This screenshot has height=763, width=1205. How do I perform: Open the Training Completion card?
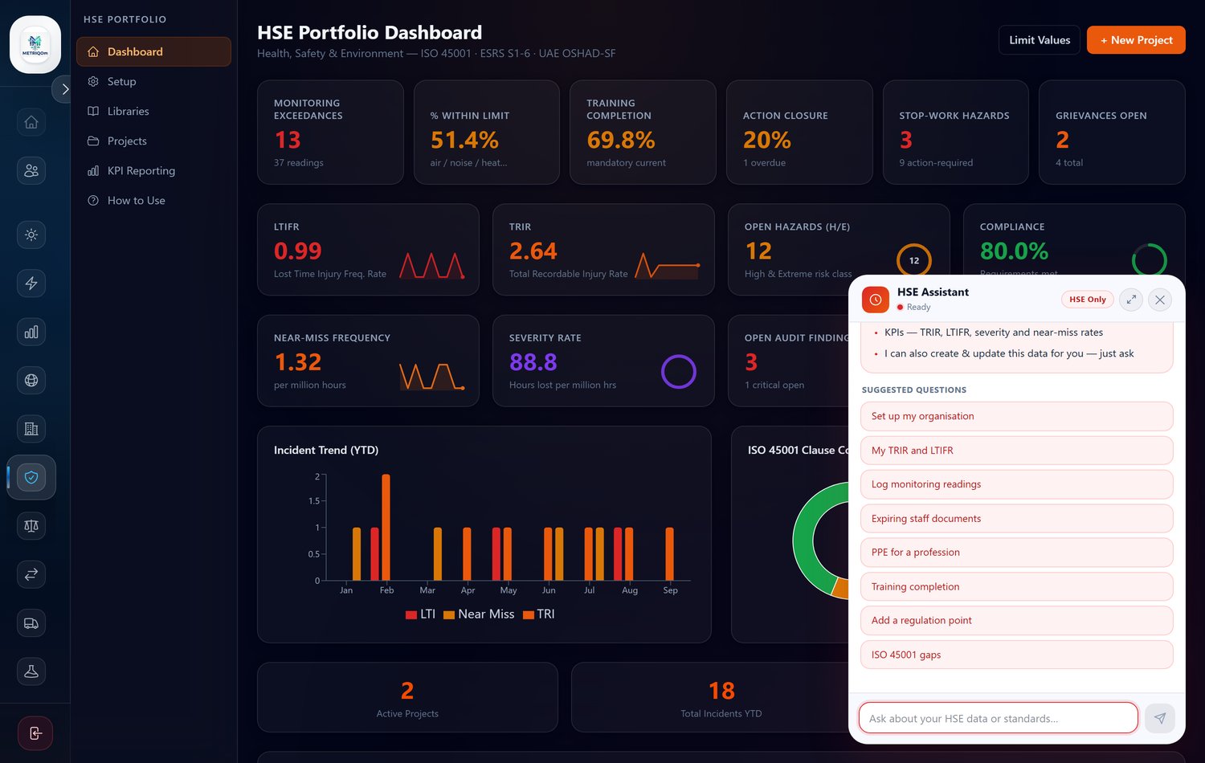click(643, 133)
